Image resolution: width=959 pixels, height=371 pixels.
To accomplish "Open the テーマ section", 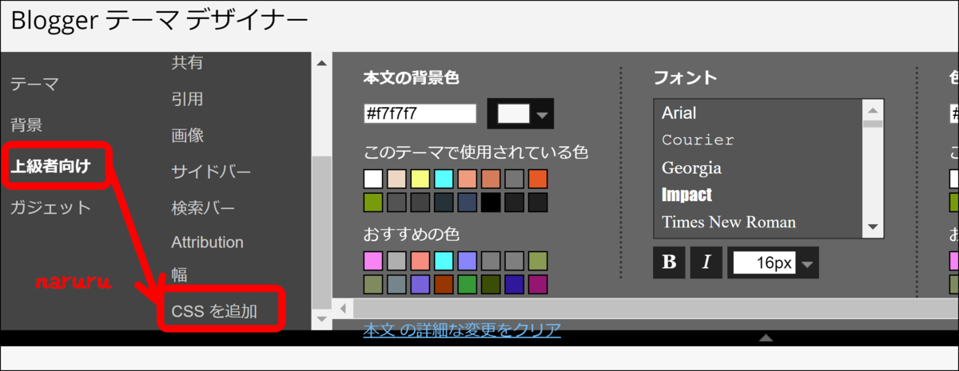I will tap(34, 84).
